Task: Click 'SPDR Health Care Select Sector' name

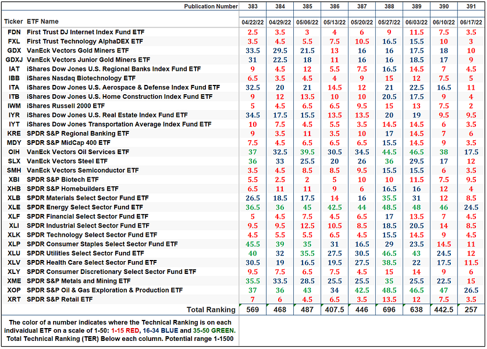Action: point(91,263)
